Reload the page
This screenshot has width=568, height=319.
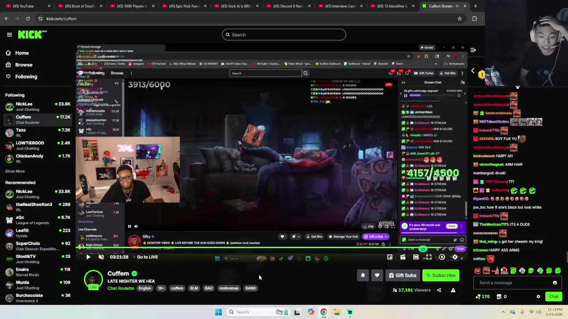pyautogui.click(x=28, y=19)
